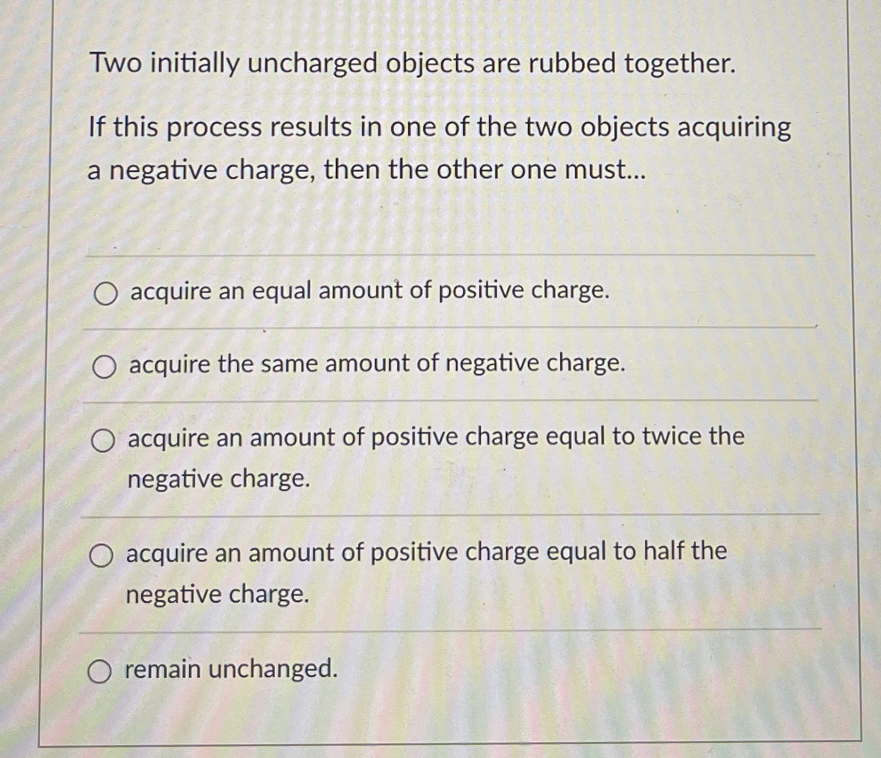Choose 'acquire the same amount of negative charge'
This screenshot has width=881, height=758.
(105, 366)
